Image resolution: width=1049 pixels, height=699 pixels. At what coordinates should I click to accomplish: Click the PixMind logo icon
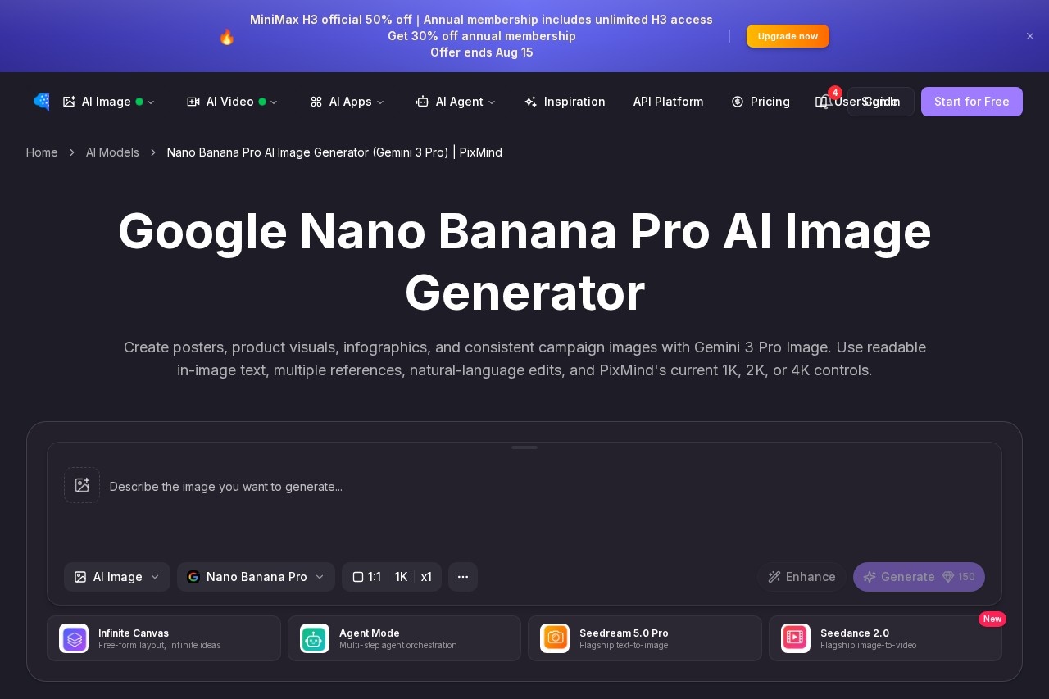point(42,102)
